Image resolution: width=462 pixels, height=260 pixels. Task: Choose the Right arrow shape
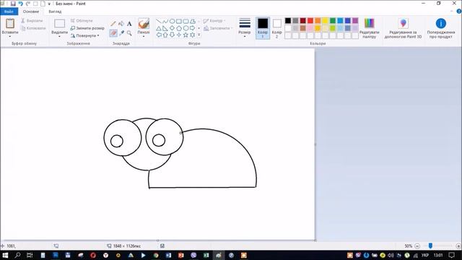(x=193, y=28)
